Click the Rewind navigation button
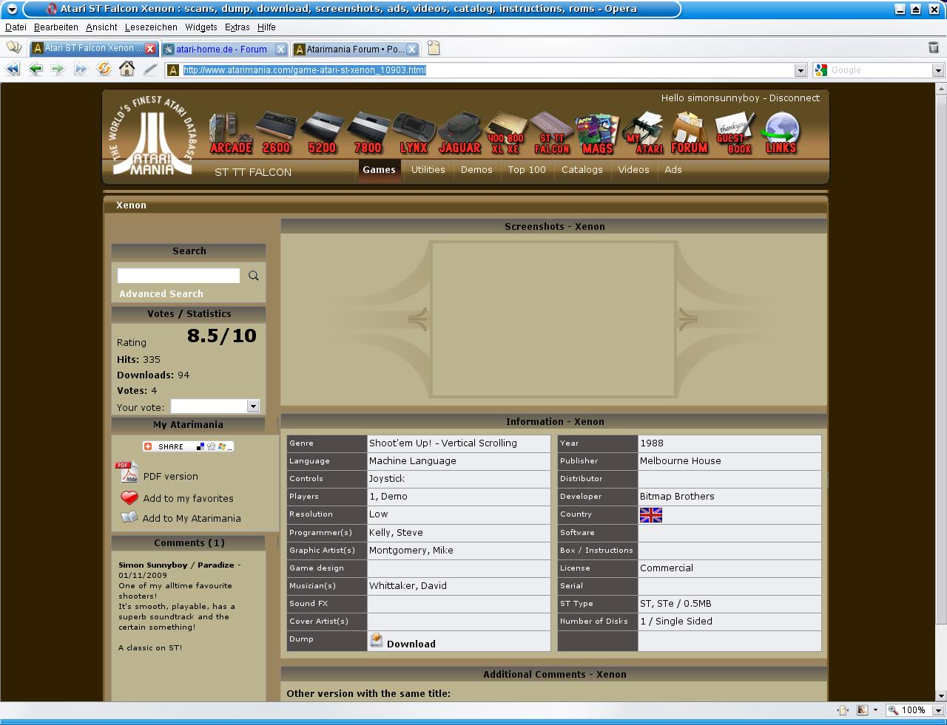Image resolution: width=947 pixels, height=725 pixels. click(x=13, y=69)
